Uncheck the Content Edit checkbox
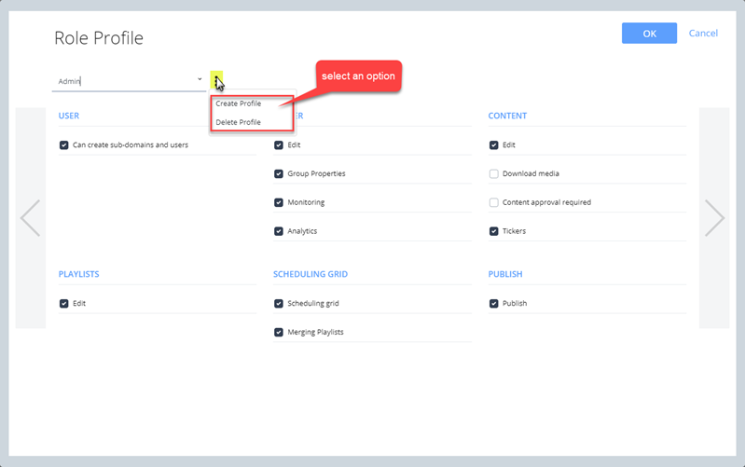Viewport: 745px width, 467px height. tap(494, 145)
